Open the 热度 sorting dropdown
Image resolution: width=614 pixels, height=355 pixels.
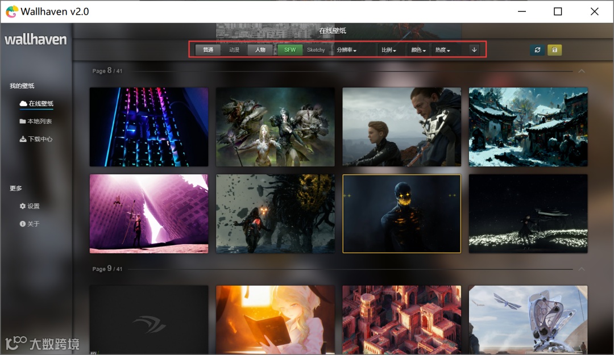click(442, 50)
